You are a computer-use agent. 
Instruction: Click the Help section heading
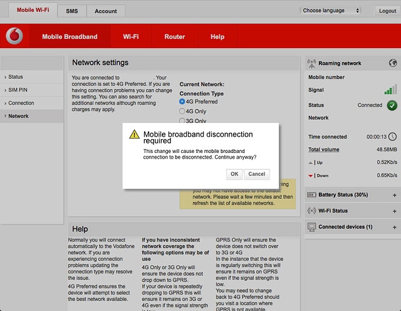(x=80, y=229)
